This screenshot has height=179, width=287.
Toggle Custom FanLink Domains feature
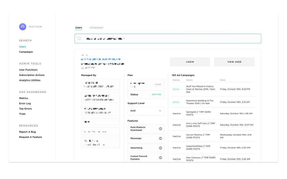(160, 157)
